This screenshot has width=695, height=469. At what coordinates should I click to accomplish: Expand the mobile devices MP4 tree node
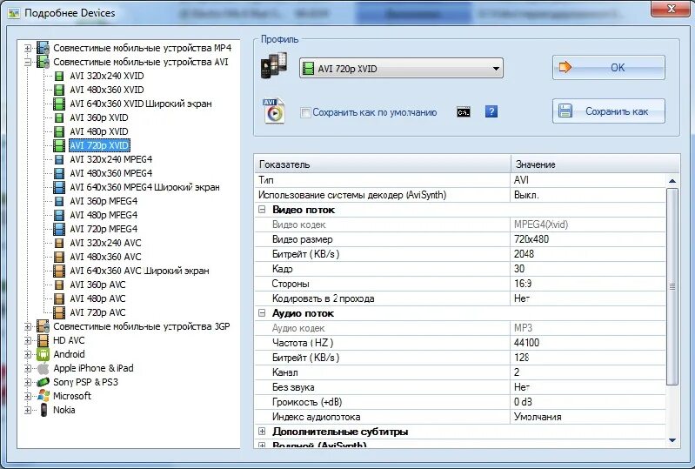pyautogui.click(x=28, y=48)
